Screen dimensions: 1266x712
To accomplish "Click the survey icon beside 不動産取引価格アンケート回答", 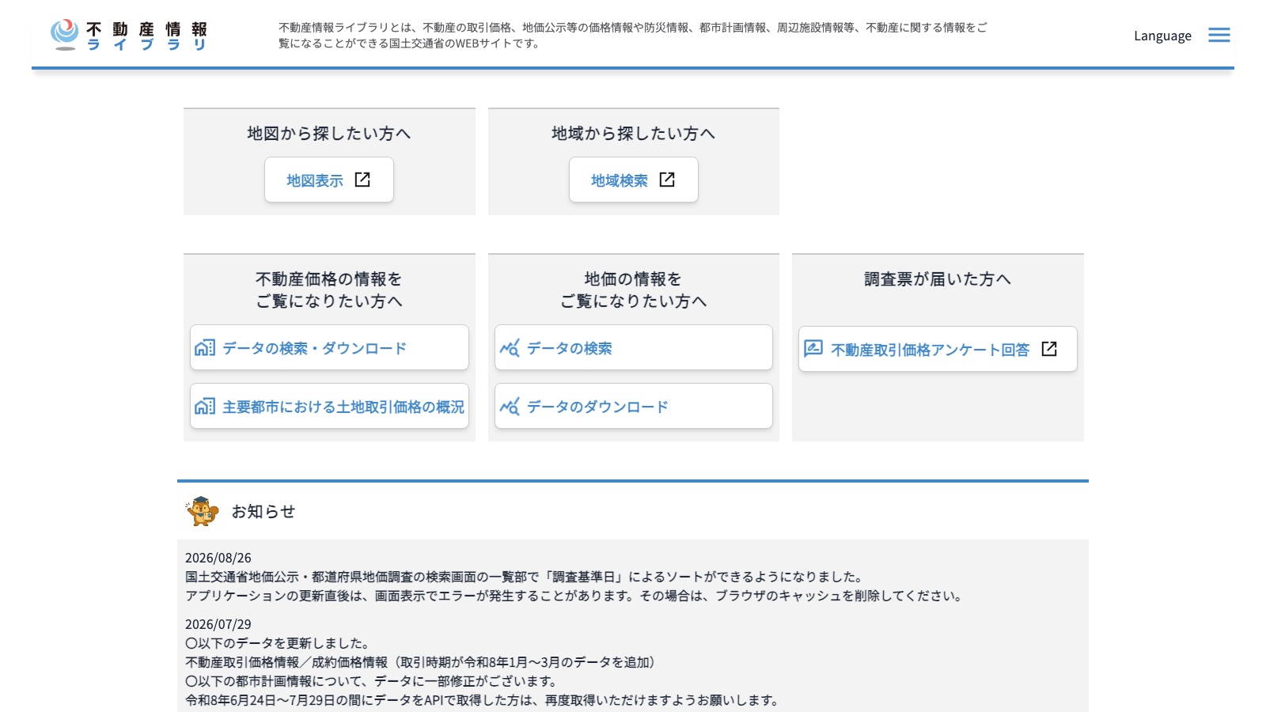I will 813,348.
